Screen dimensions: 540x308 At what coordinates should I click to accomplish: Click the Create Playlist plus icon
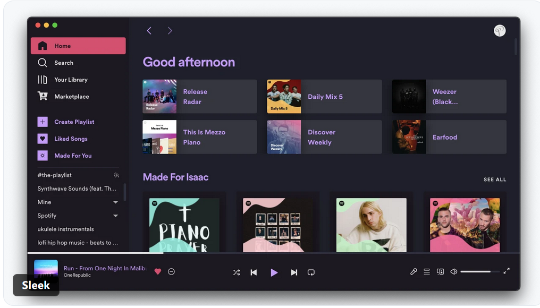point(43,122)
